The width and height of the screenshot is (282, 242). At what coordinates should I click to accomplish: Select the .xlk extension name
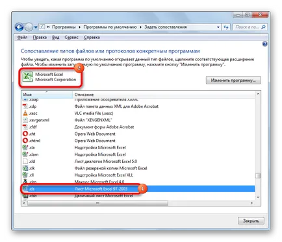point(32,168)
